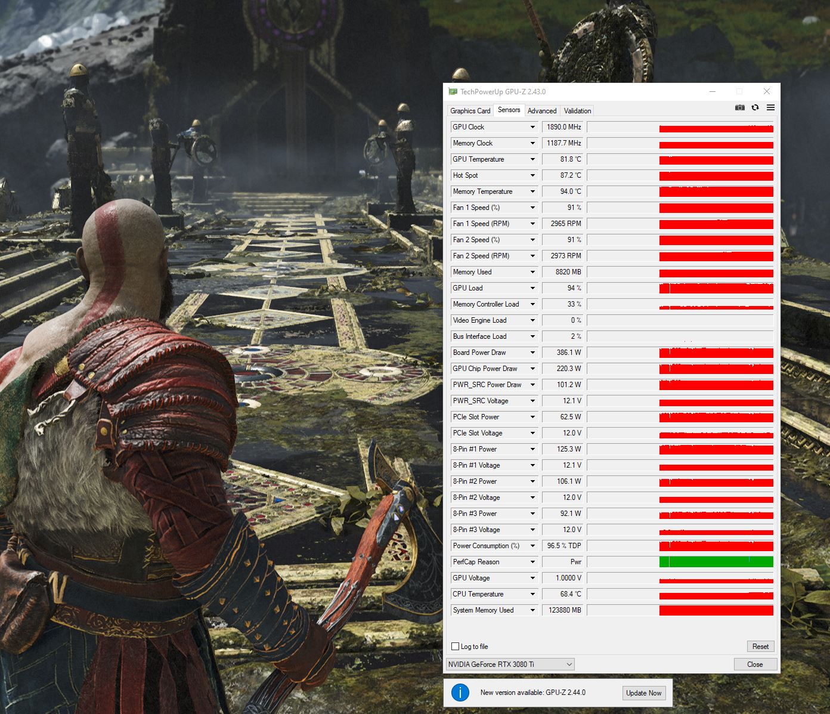Click the 33 % Memory Controller Load value
Viewport: 830px width, 714px height.
click(x=562, y=304)
